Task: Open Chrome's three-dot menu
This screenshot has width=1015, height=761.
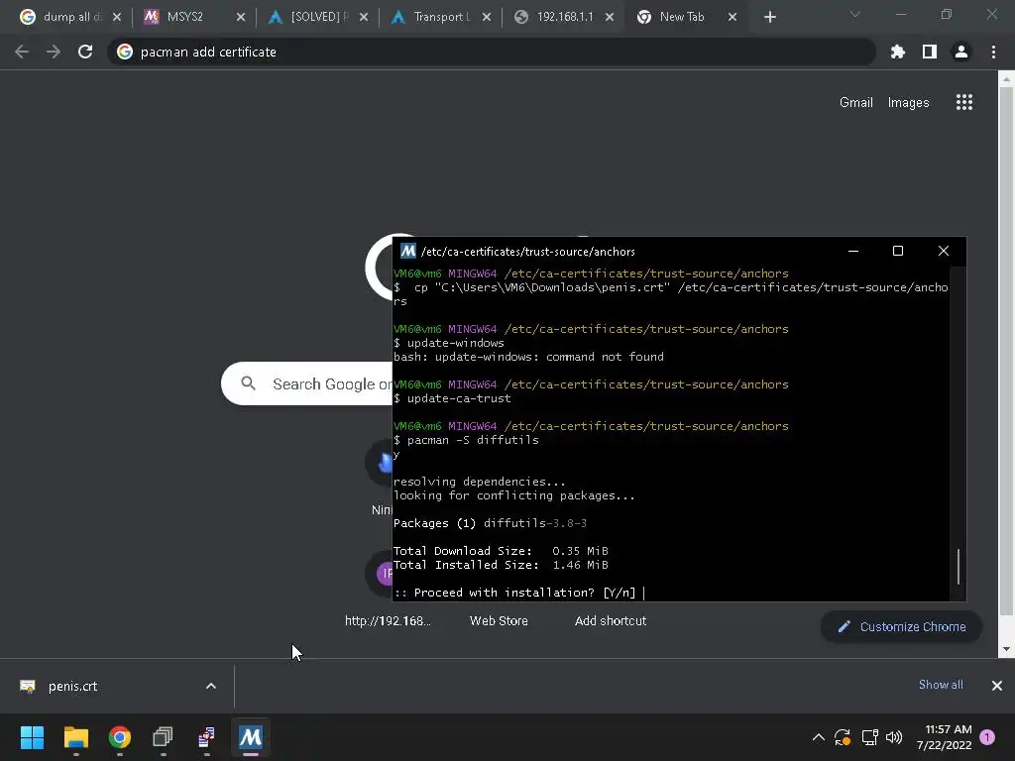Action: (x=993, y=52)
